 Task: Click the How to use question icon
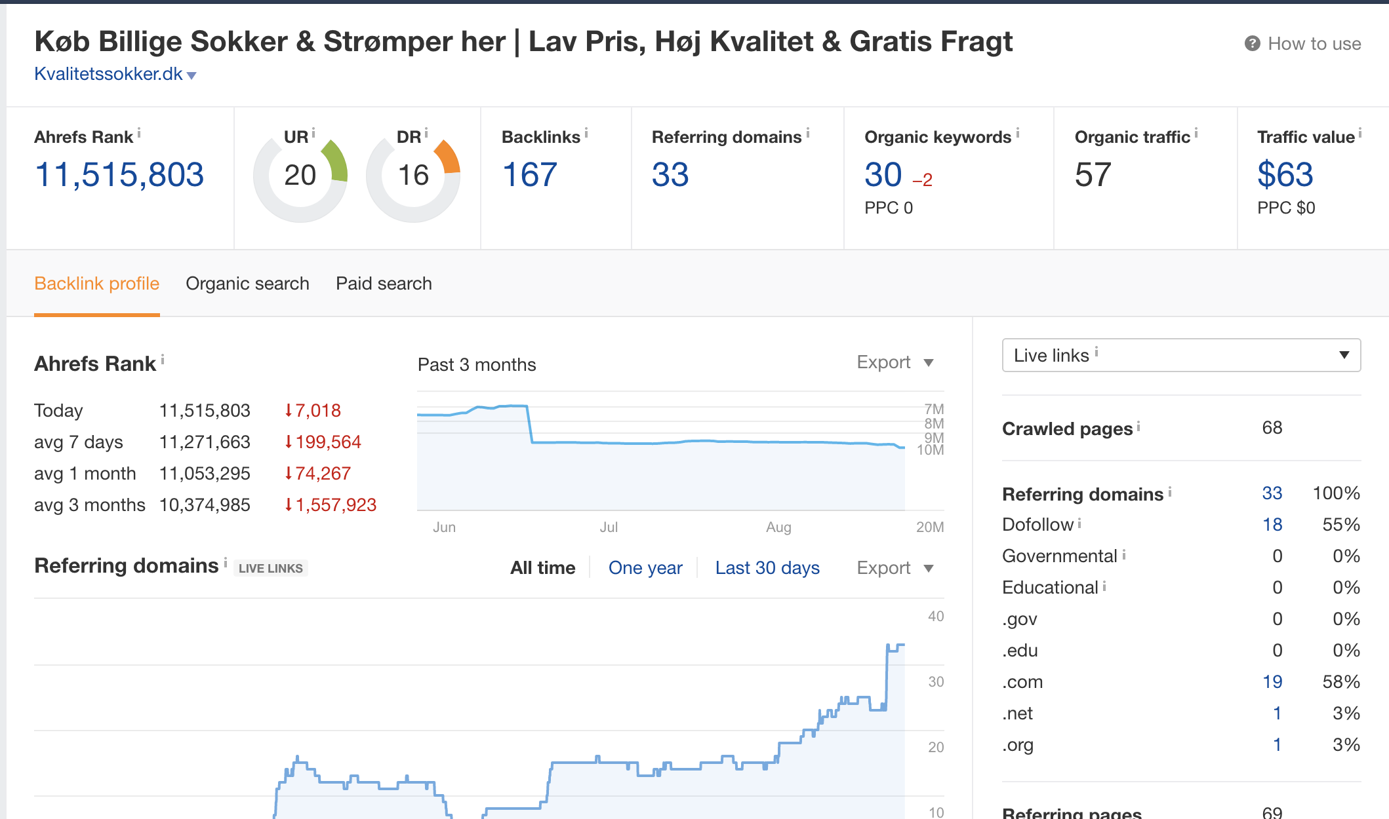[x=1252, y=44]
